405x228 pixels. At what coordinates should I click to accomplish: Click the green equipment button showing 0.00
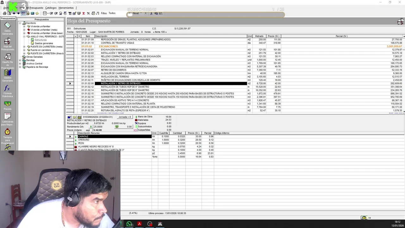pyautogui.click(x=124, y=127)
